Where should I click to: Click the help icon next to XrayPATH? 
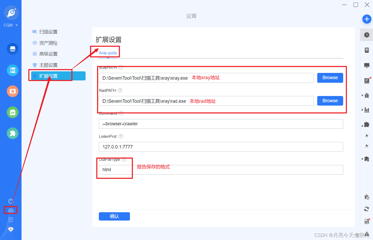tap(121, 67)
